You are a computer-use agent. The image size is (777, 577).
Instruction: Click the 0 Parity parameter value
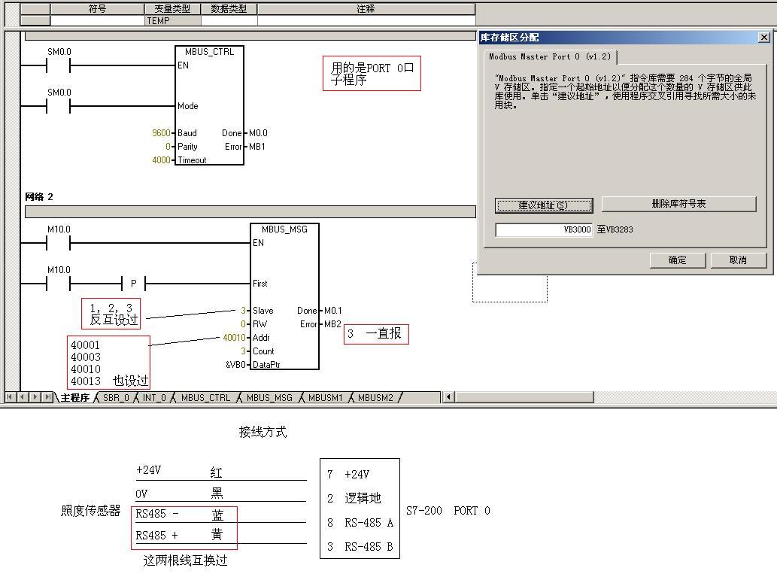point(168,147)
